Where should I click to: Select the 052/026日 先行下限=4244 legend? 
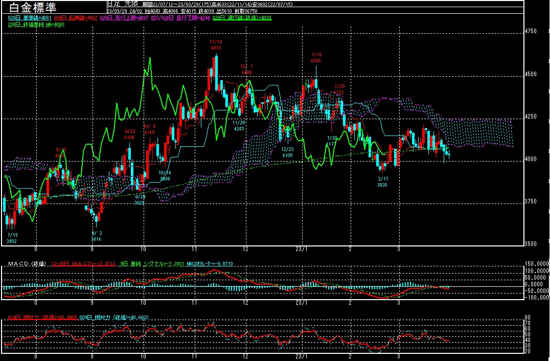click(x=180, y=17)
